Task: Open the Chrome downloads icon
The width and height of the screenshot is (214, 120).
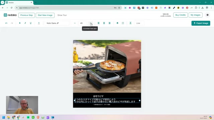Action: tap(203, 8)
